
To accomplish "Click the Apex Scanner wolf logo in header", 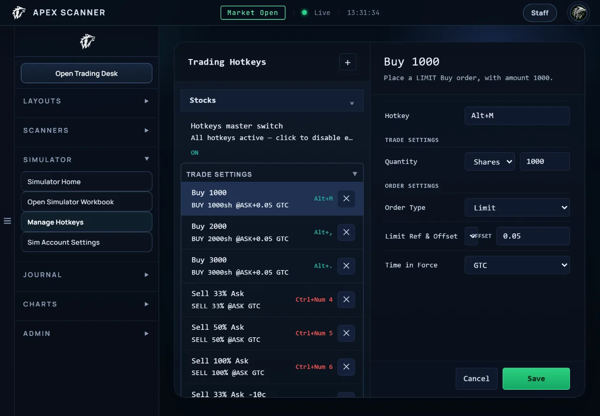I will coord(19,13).
